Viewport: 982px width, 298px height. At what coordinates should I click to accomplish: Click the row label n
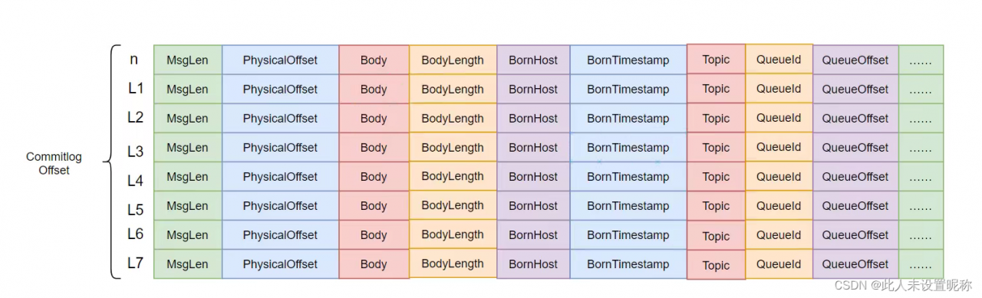pos(135,58)
